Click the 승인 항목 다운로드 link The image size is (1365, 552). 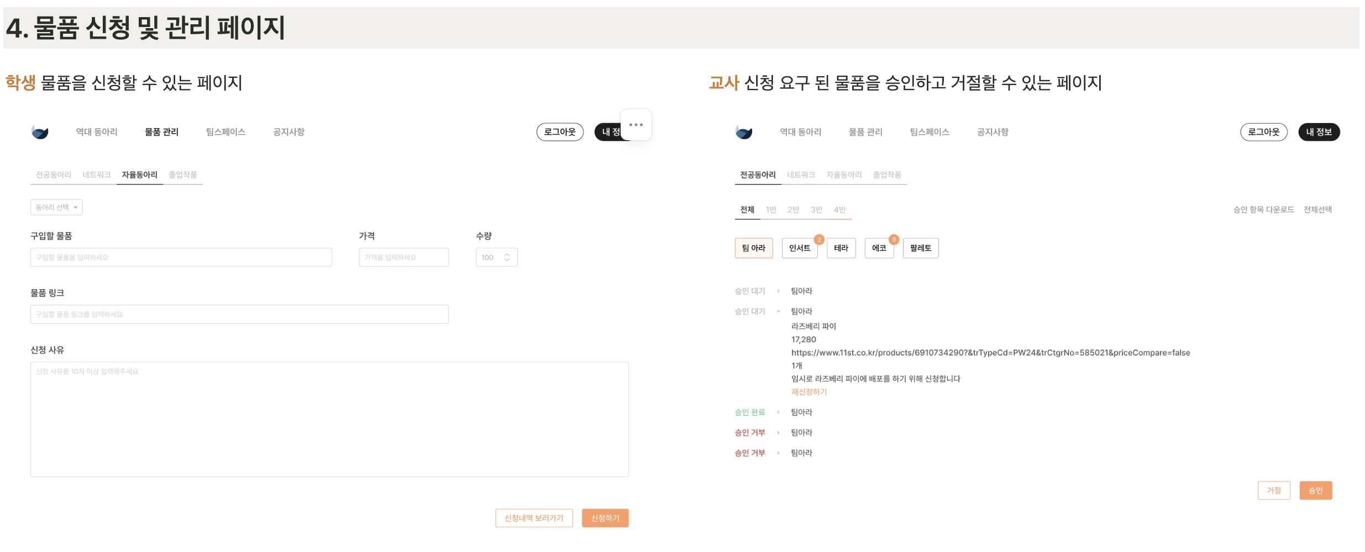(1263, 210)
